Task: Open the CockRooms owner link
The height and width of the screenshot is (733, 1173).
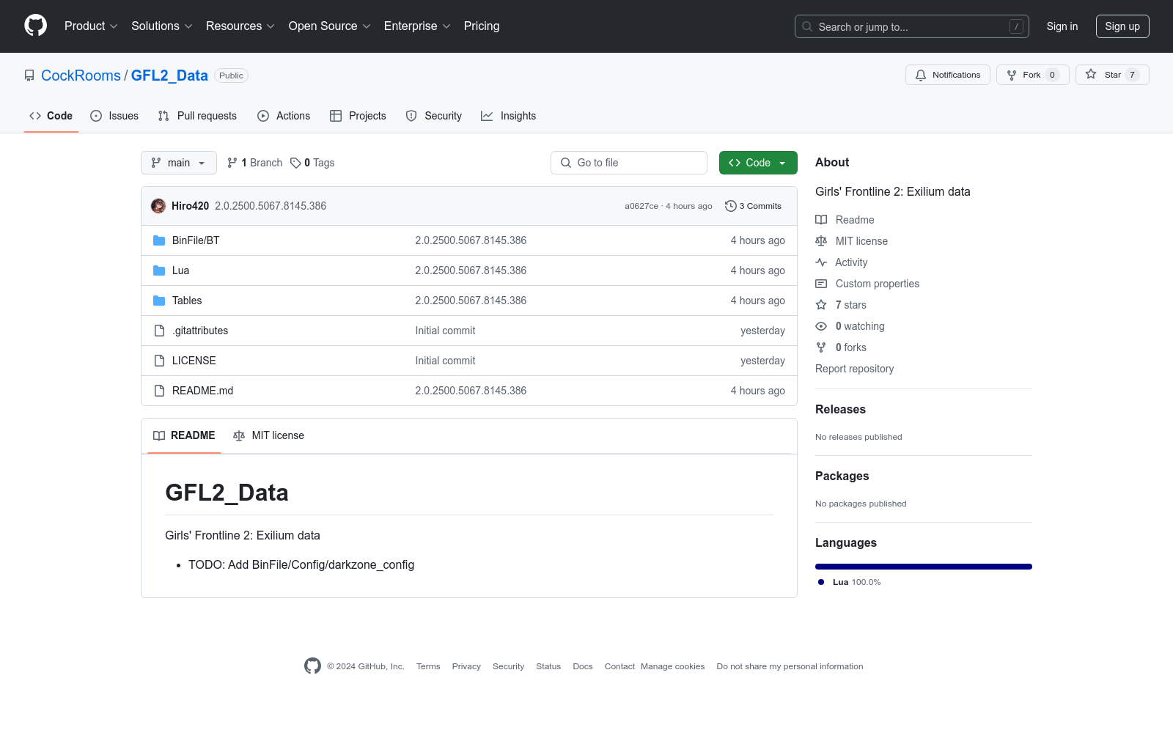Action: [x=81, y=75]
